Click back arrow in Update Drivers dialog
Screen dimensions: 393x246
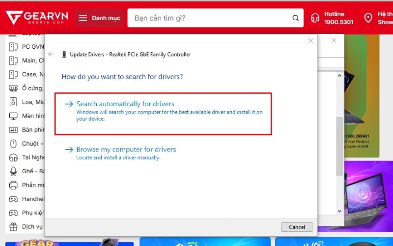pos(51,54)
